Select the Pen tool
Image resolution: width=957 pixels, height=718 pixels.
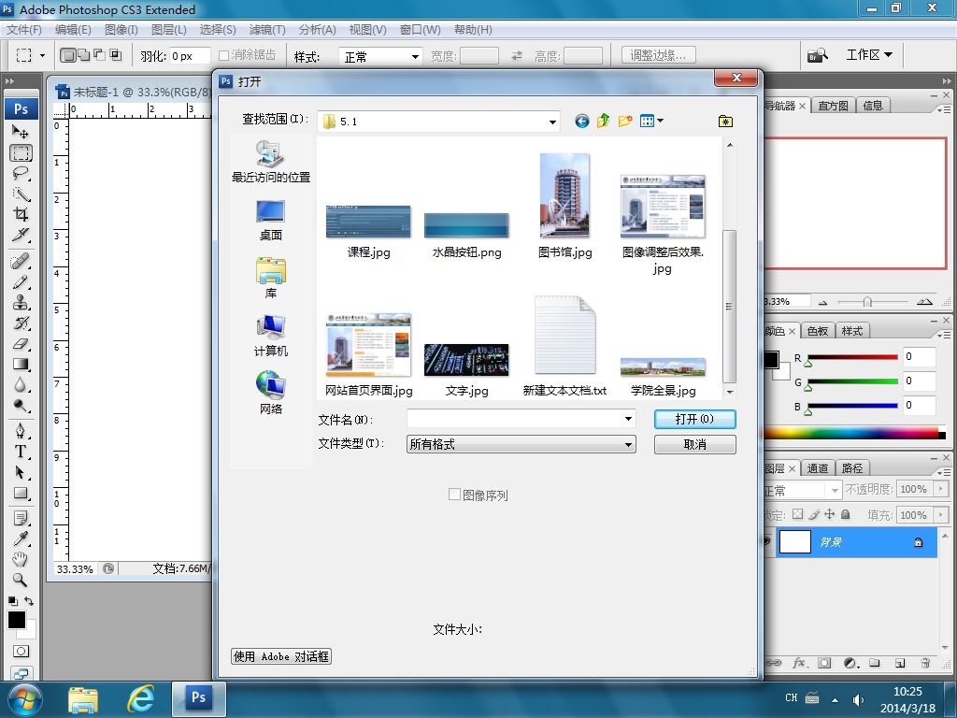point(21,431)
